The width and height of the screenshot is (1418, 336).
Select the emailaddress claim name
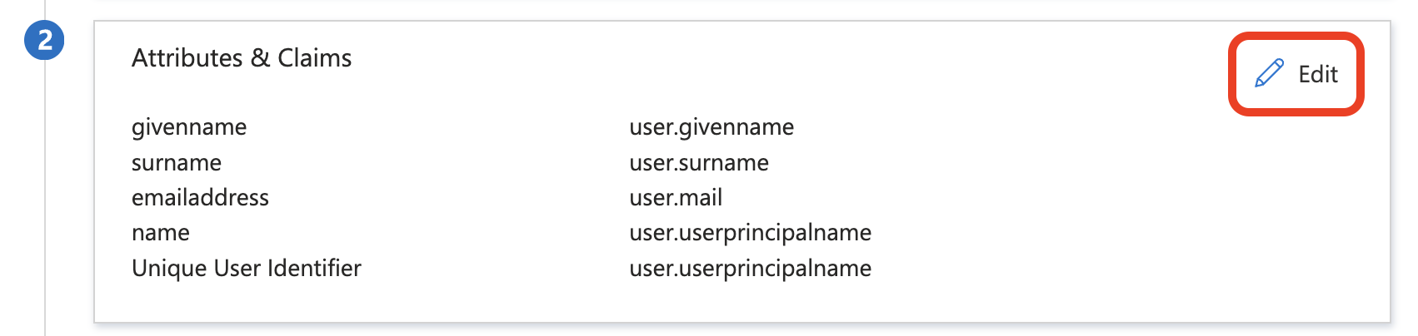pos(200,198)
